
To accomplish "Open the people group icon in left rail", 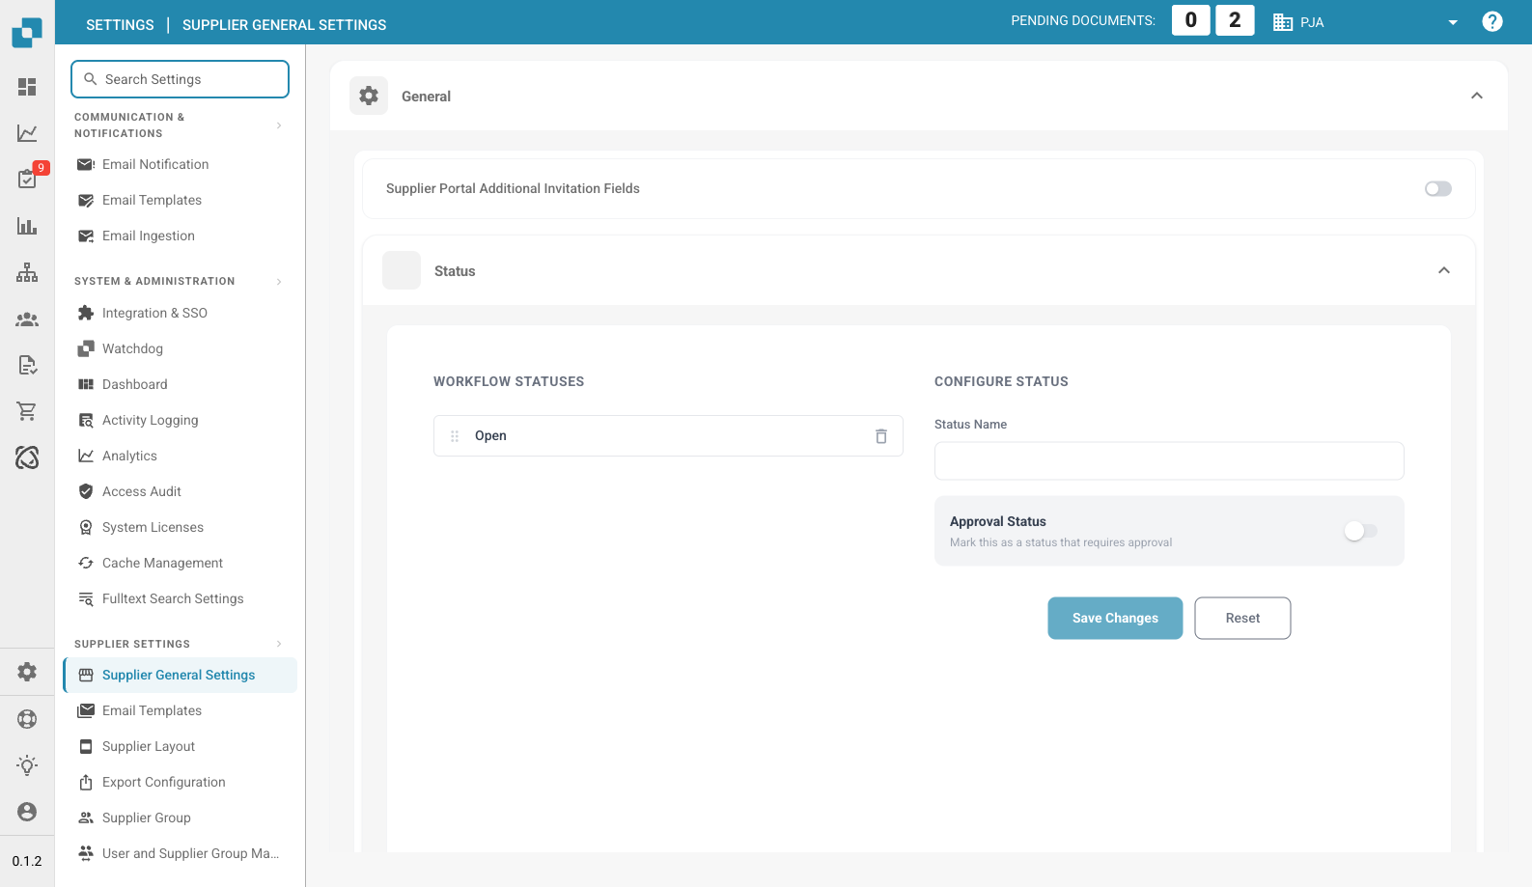I will 27,319.
